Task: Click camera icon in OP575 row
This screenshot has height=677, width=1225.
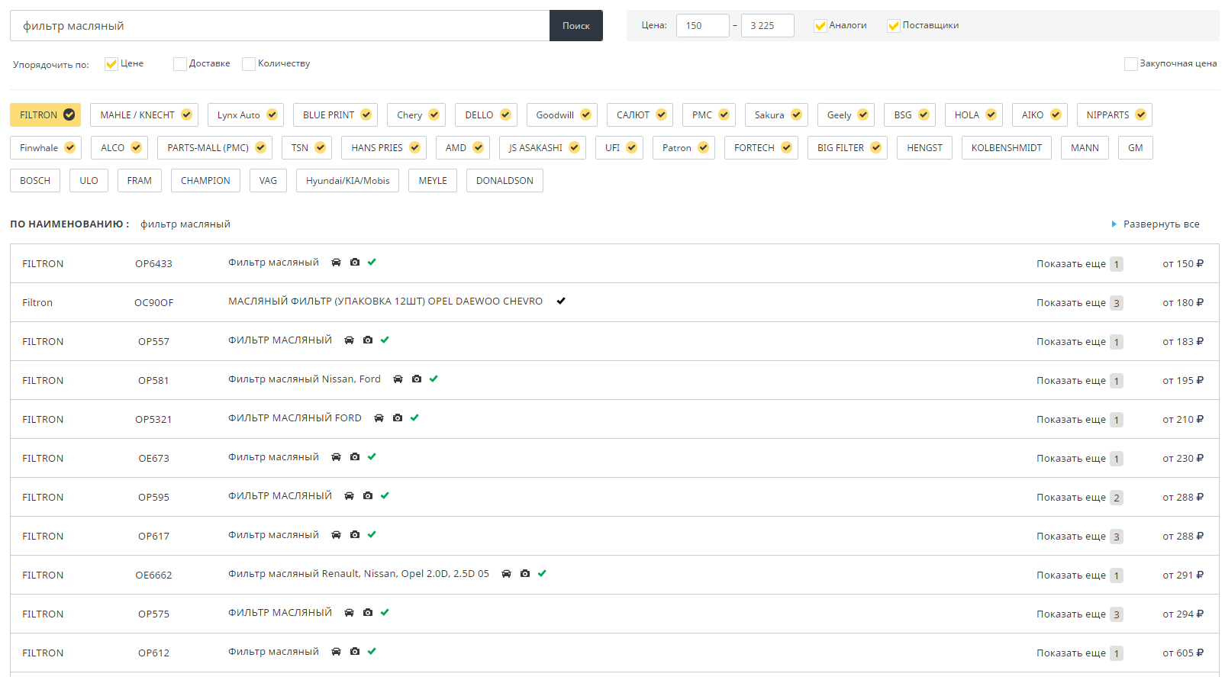Action: [x=368, y=613]
